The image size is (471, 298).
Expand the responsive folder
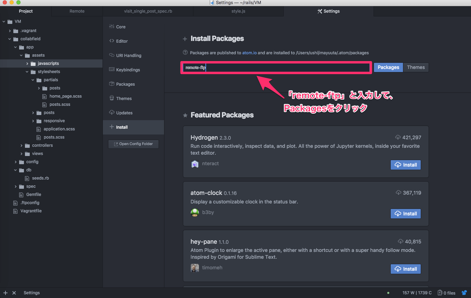[x=33, y=121]
